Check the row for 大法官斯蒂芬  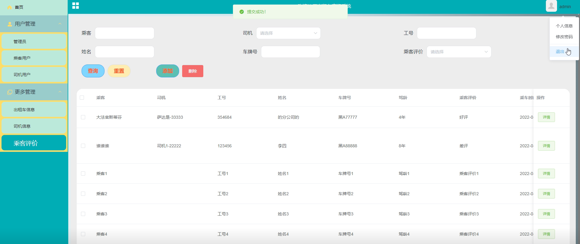[83, 117]
